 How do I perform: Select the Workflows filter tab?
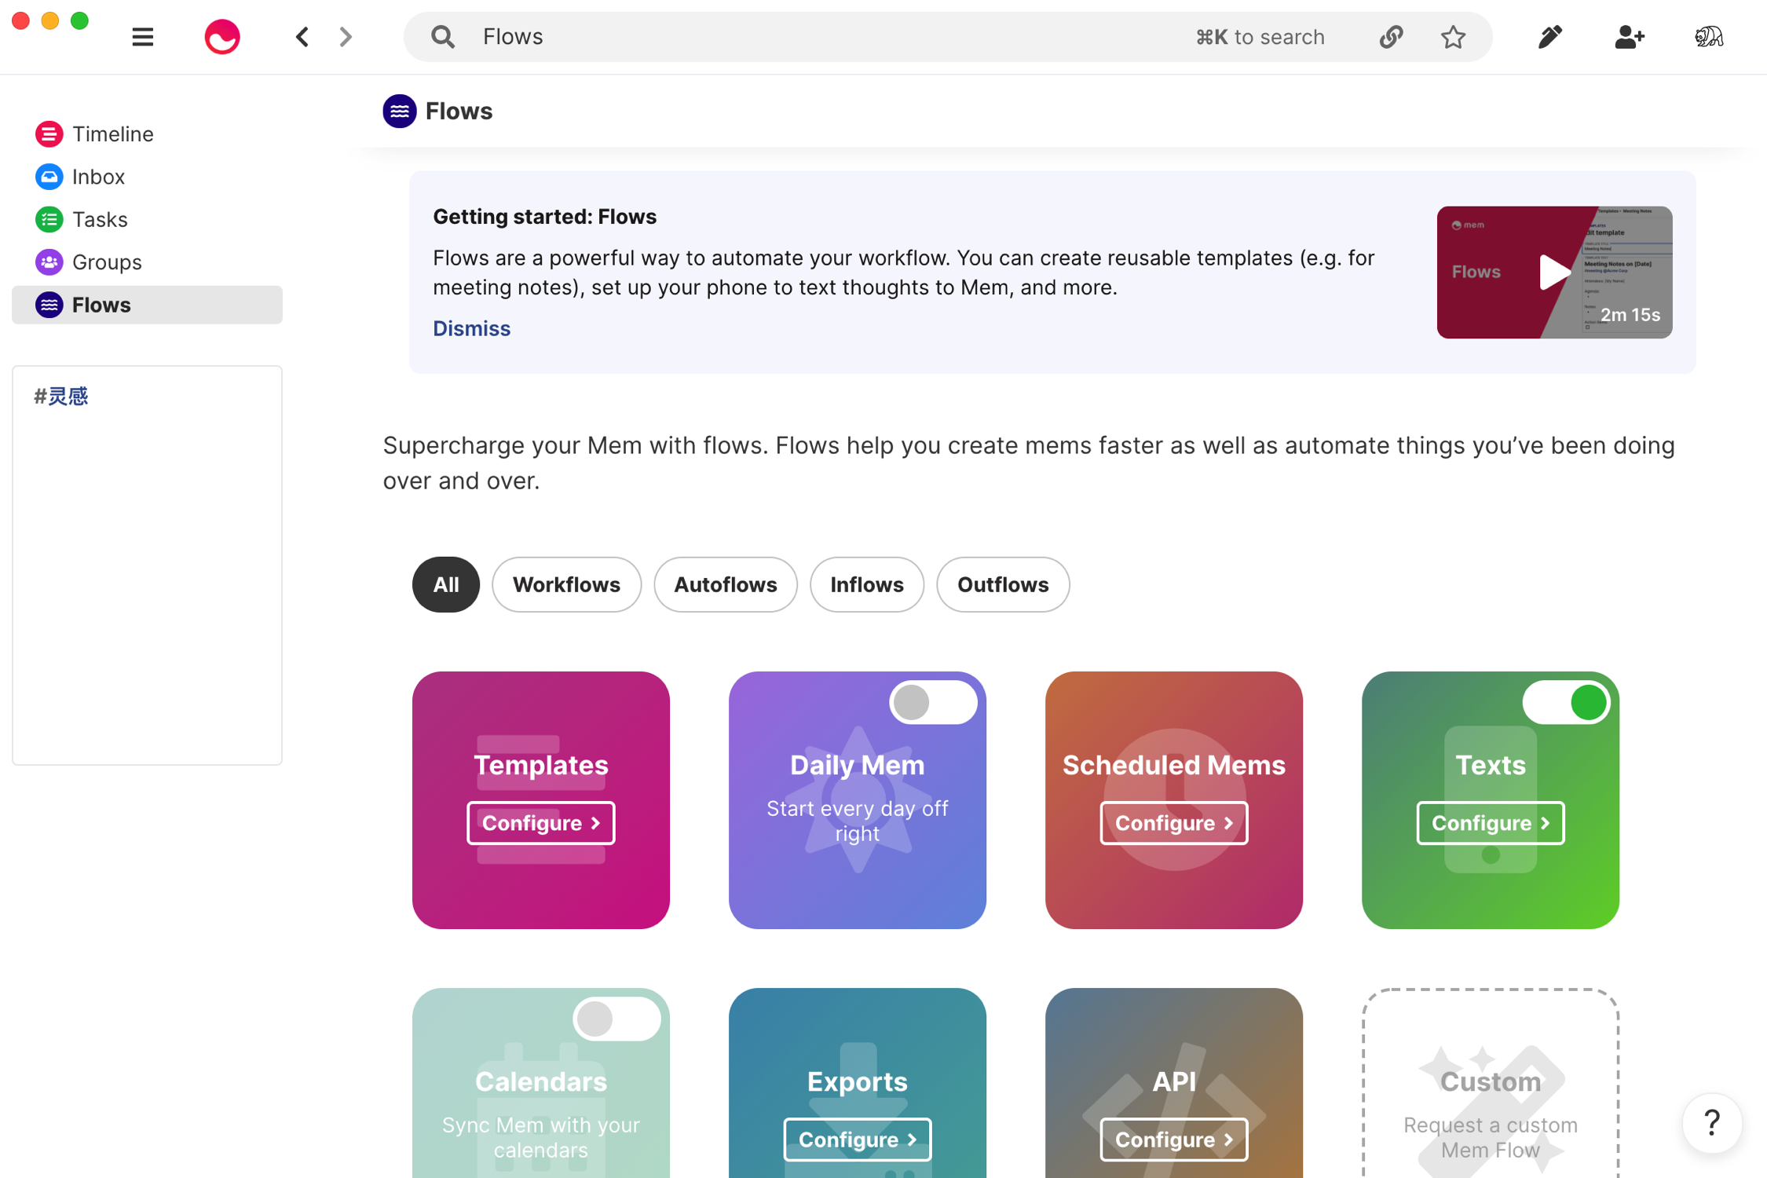pyautogui.click(x=566, y=584)
